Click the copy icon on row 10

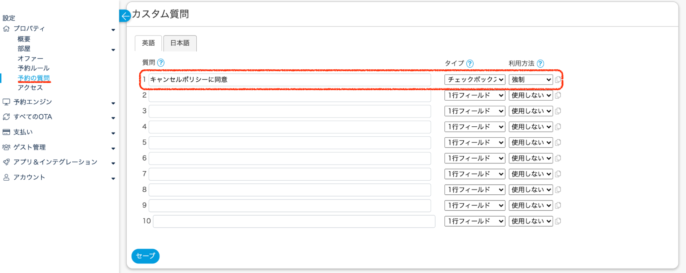click(x=558, y=221)
